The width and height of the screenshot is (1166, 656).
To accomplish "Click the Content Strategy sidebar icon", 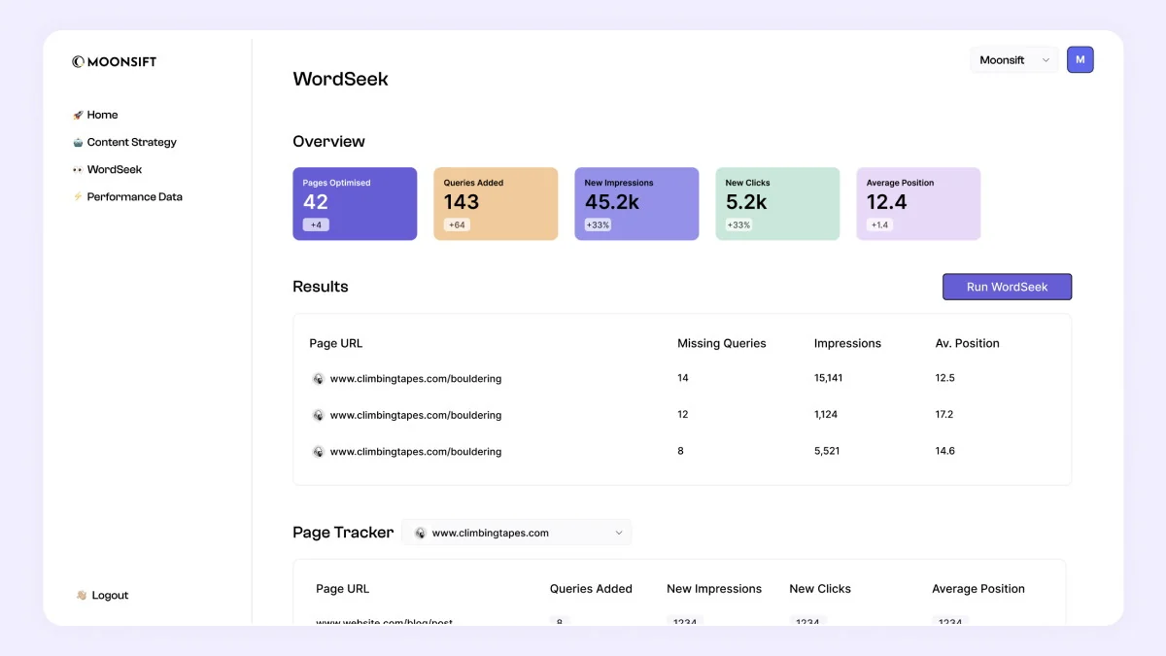I will click(78, 142).
